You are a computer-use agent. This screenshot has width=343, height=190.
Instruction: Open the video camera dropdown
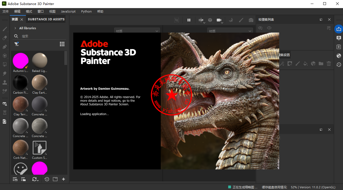click(220, 20)
